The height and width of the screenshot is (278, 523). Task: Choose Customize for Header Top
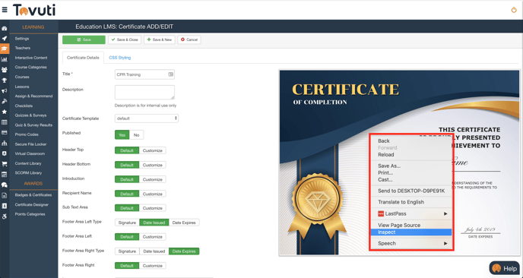point(153,150)
